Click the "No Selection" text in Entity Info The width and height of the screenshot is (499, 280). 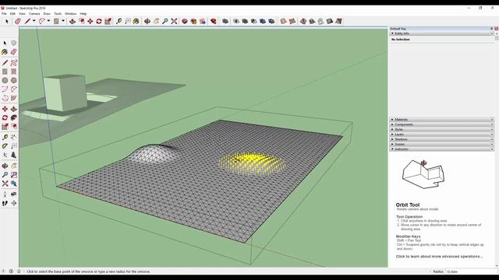coord(400,40)
